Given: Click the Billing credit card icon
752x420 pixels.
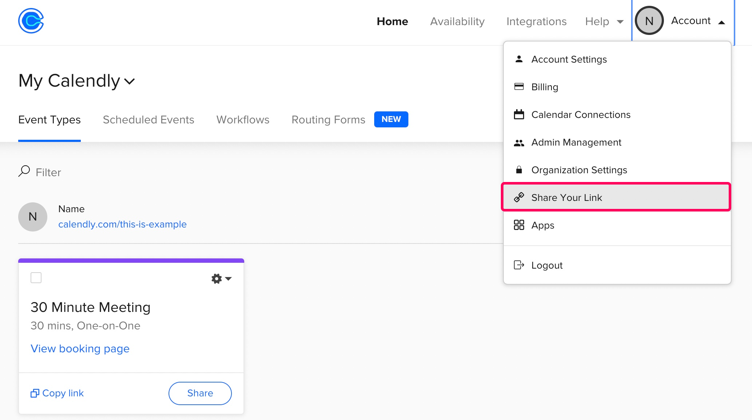Looking at the screenshot, I should tap(519, 87).
